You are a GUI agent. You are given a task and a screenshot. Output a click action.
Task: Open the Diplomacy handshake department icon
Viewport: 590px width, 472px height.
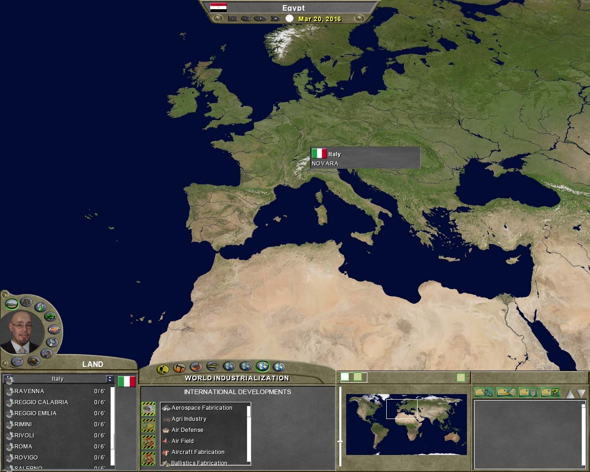coord(54,329)
